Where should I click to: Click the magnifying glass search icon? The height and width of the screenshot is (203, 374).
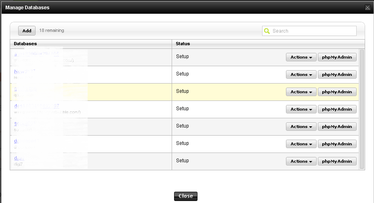[267, 31]
